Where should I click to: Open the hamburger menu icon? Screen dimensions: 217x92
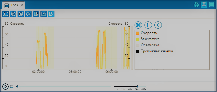(211, 5)
